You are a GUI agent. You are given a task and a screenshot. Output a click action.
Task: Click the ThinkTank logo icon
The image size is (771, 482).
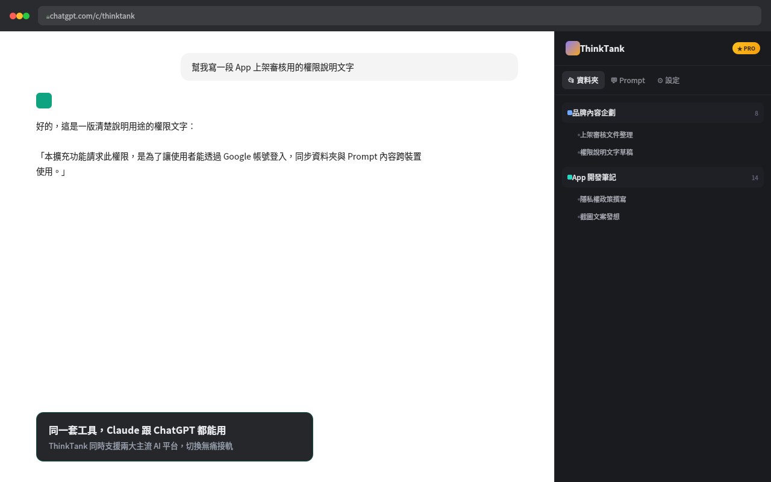coord(573,48)
